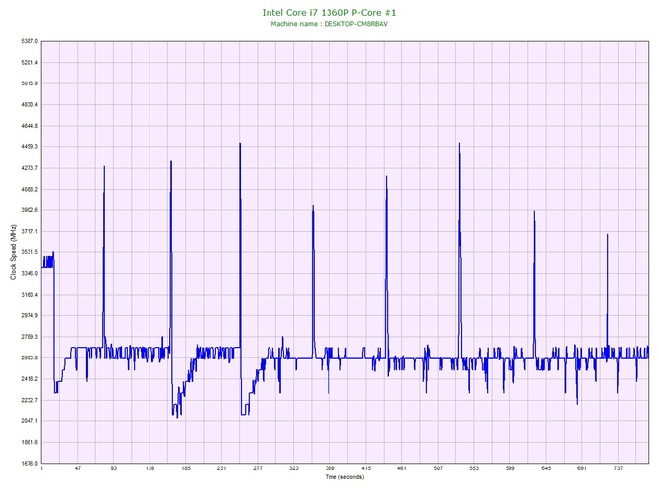
Task: Click the 461 time axis tick label
Action: [x=402, y=468]
